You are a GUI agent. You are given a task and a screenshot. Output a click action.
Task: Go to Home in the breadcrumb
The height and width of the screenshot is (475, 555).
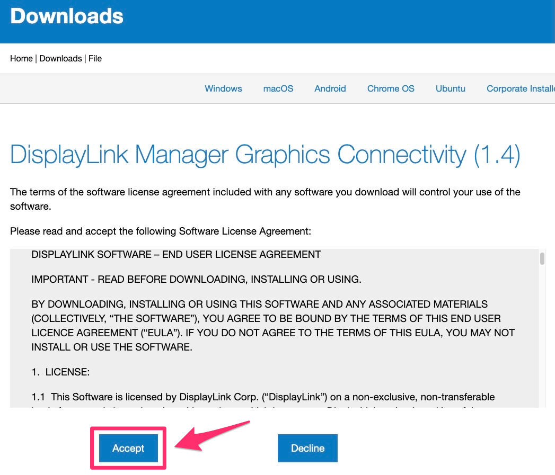[x=21, y=58]
